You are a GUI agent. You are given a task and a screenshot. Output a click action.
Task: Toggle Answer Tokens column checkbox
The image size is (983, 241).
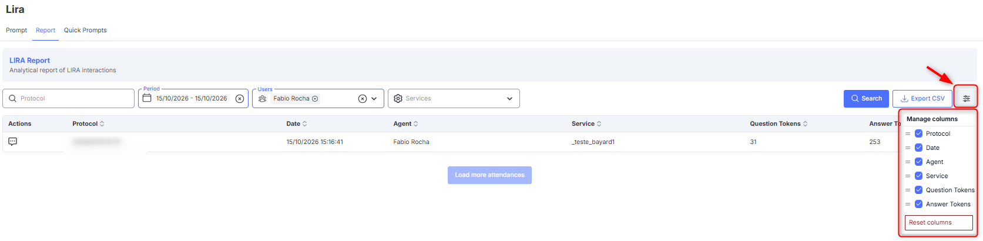point(919,204)
